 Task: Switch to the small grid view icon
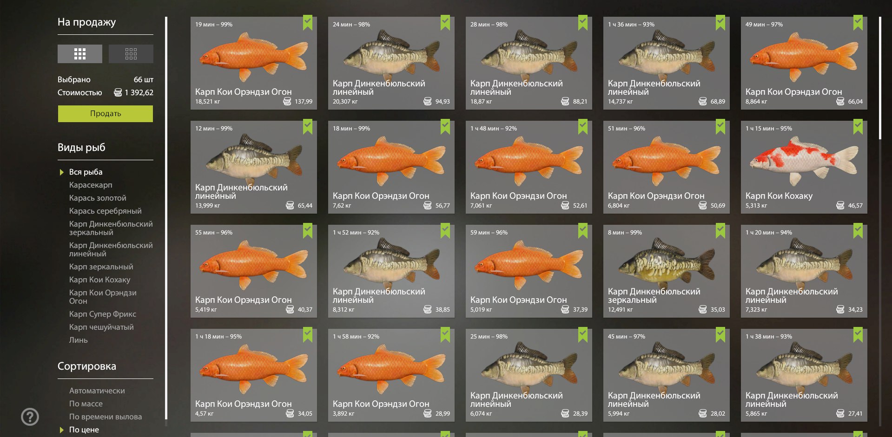coord(131,54)
